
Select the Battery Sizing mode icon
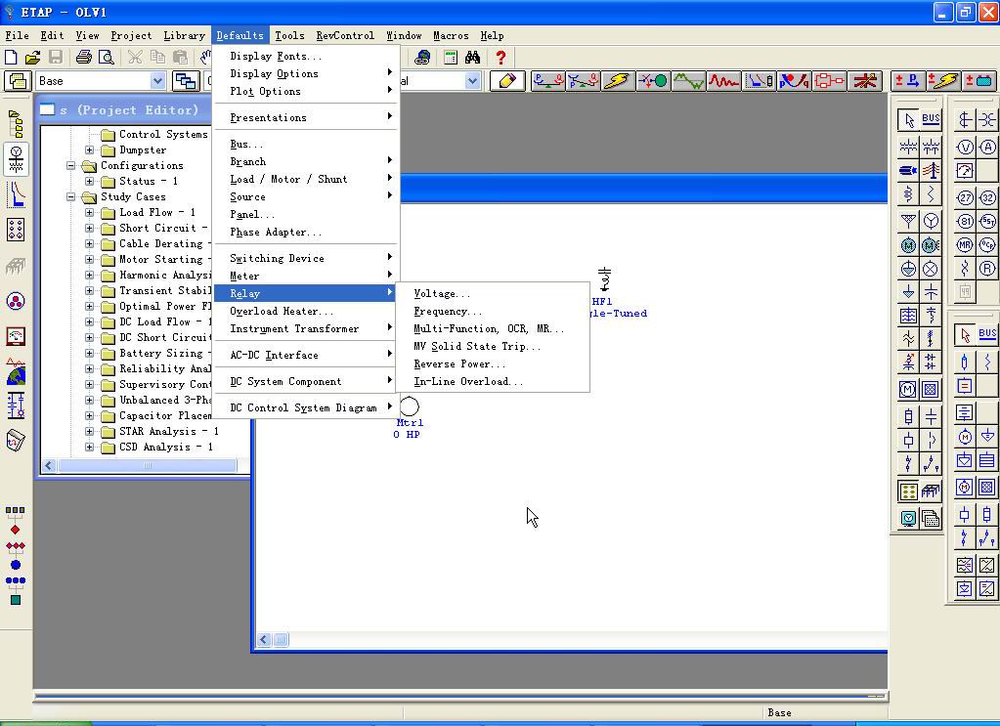click(x=978, y=81)
